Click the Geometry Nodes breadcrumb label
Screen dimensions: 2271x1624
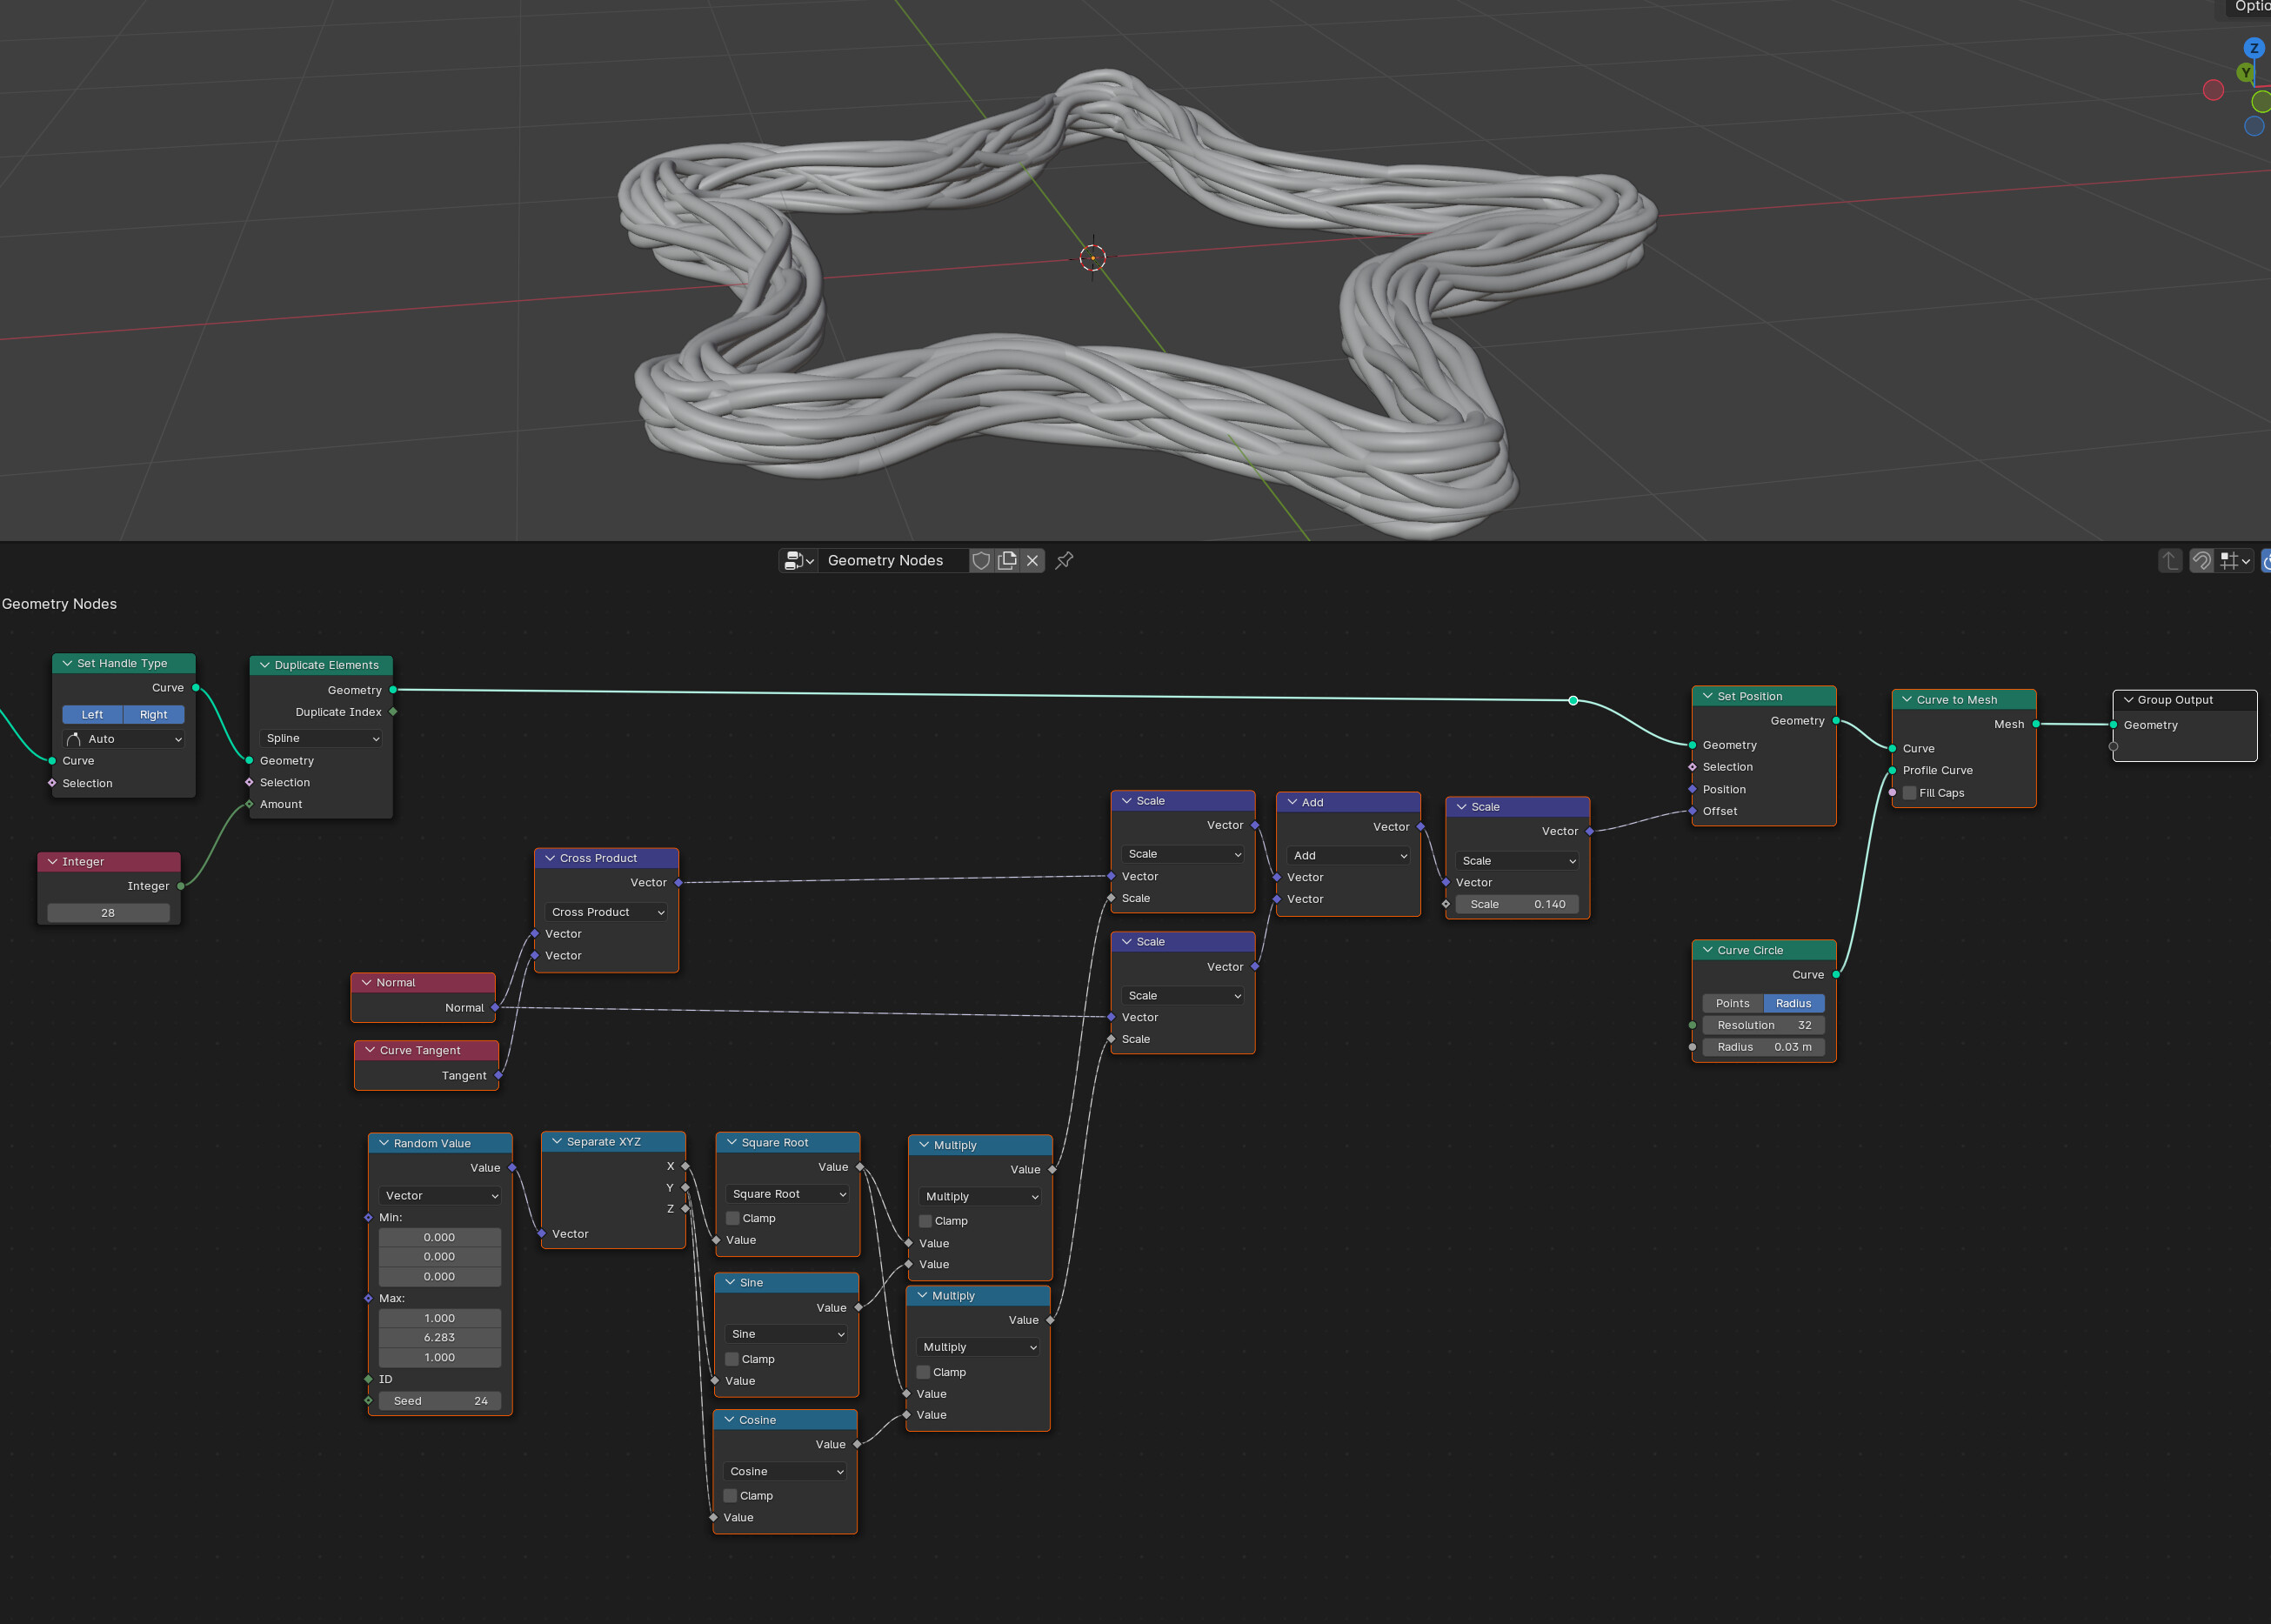click(59, 604)
